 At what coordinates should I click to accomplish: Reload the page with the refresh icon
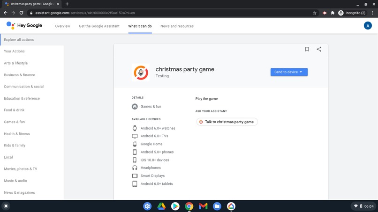pyautogui.click(x=21, y=13)
